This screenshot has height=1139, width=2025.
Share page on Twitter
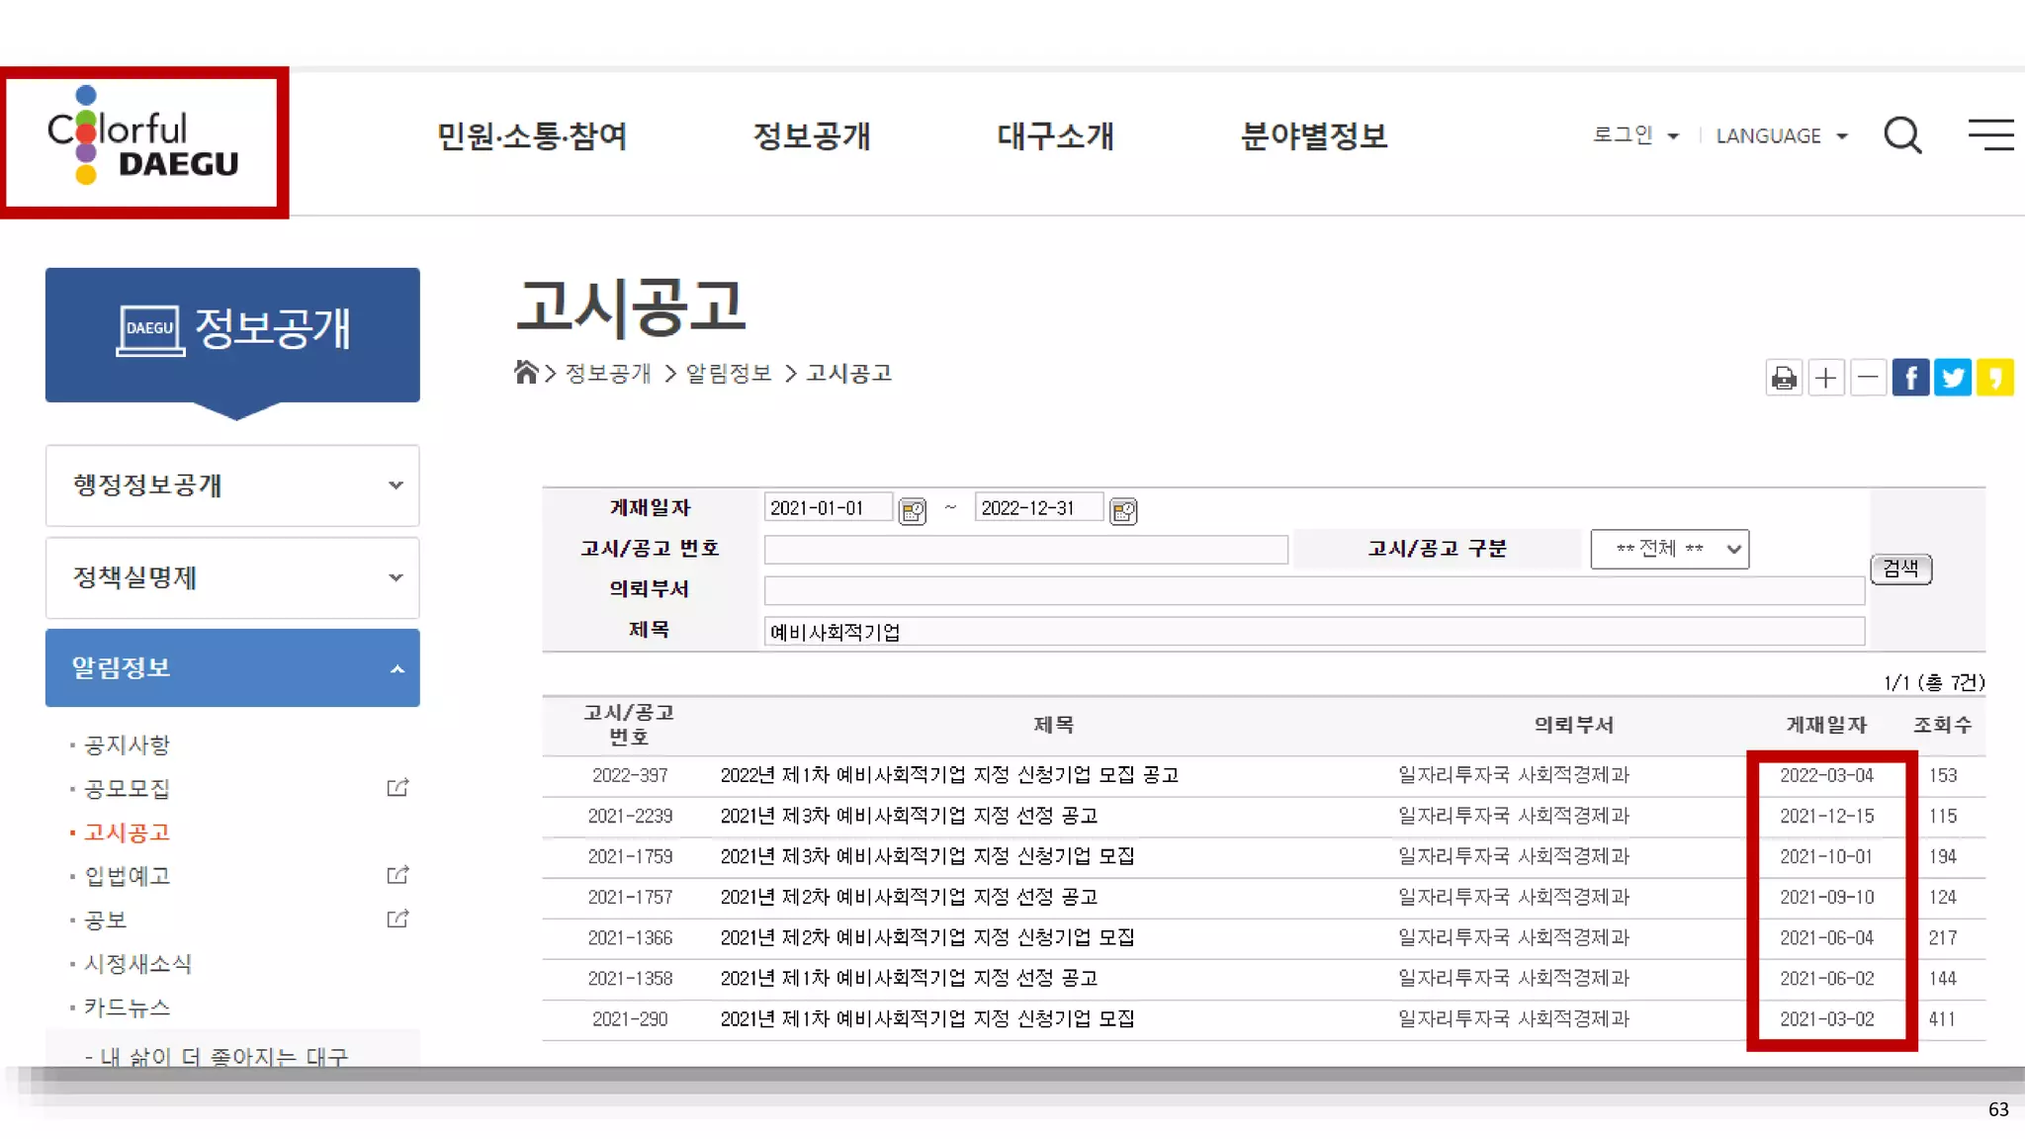[1952, 378]
